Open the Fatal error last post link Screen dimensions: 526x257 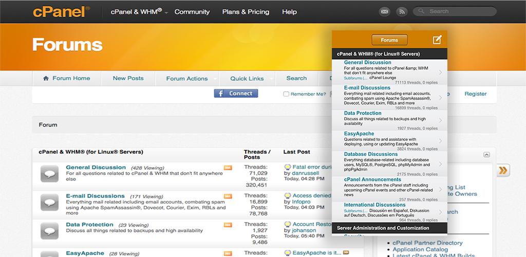[x=312, y=167]
